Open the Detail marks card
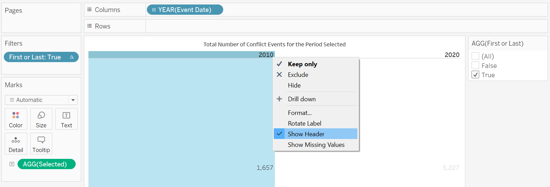550x187 pixels. click(16, 143)
